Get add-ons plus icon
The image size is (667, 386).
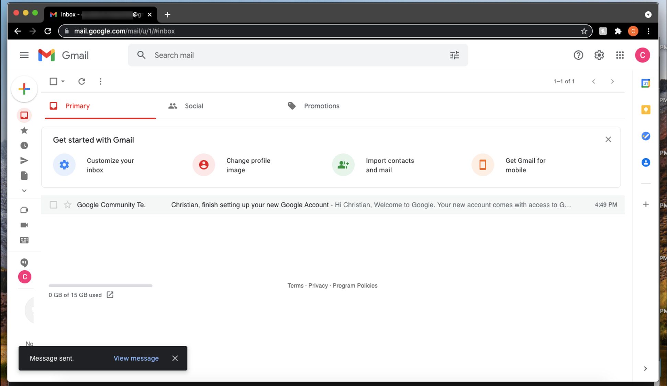[646, 204]
